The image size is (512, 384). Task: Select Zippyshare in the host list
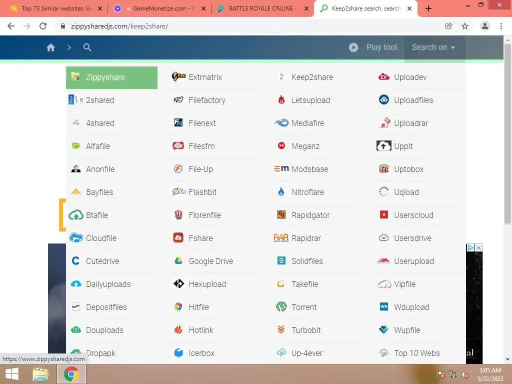pyautogui.click(x=111, y=77)
